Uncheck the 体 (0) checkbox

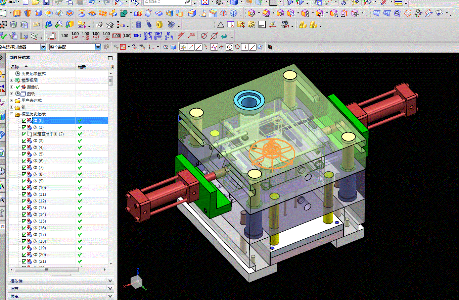click(x=24, y=121)
